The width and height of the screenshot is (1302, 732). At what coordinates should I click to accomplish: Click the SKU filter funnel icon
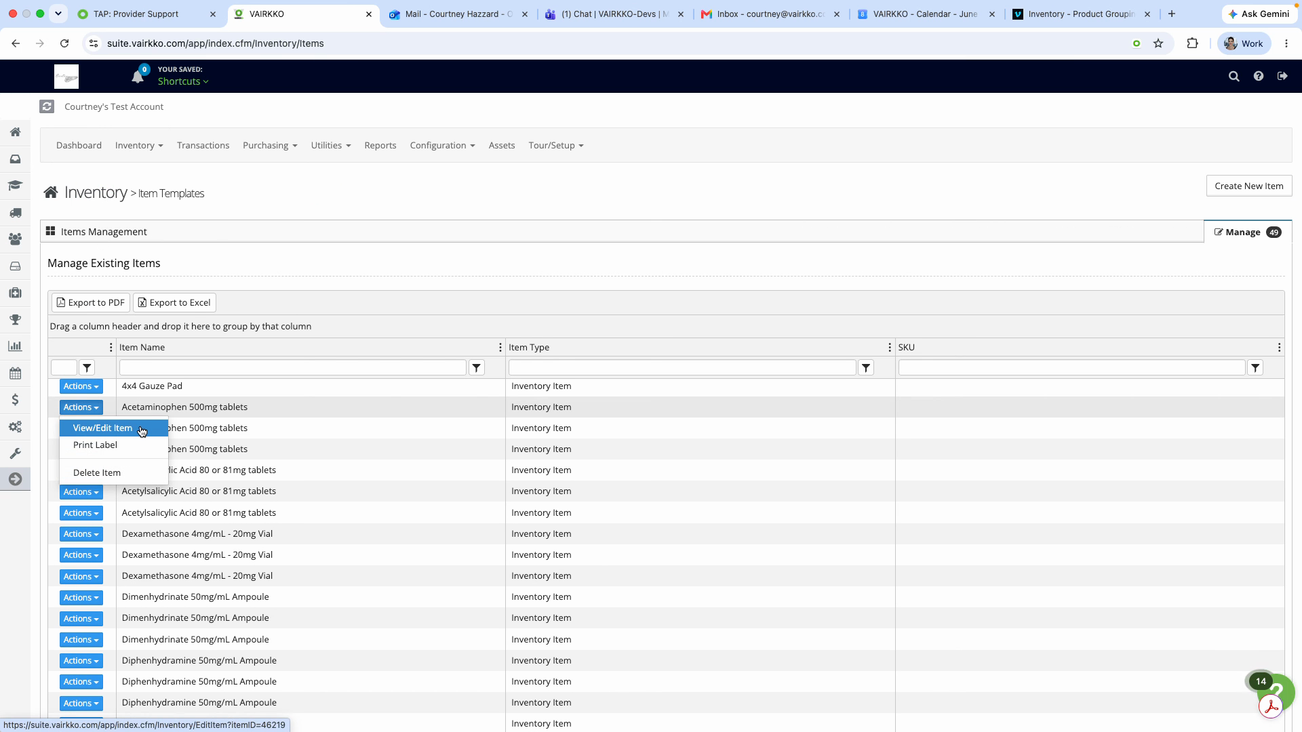[1255, 368]
